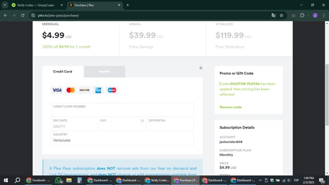Click the page vertical scrollbar
The height and width of the screenshot is (185, 329).
coord(327,95)
